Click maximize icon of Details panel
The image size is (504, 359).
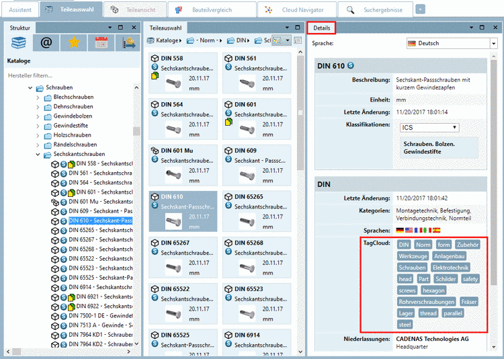pos(482,28)
